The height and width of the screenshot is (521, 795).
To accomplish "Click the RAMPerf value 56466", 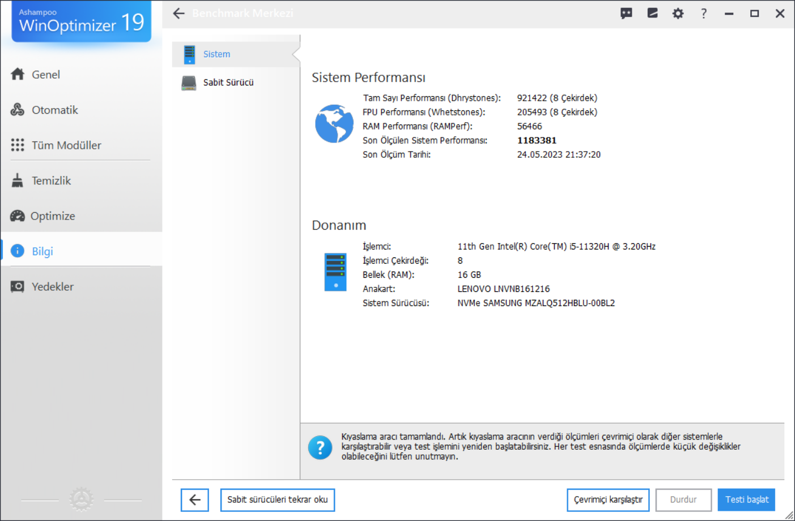I will click(529, 127).
